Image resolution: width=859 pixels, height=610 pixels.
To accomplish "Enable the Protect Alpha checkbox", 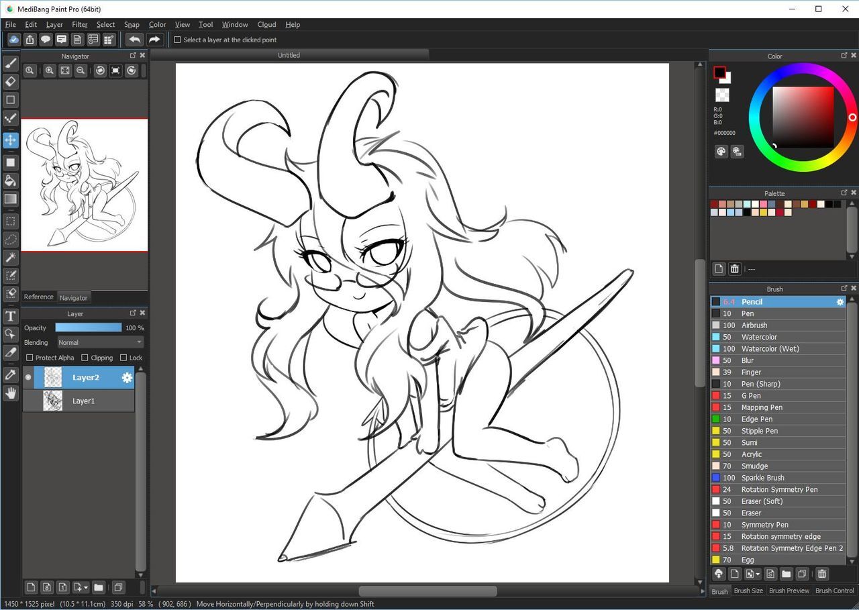I will (30, 358).
